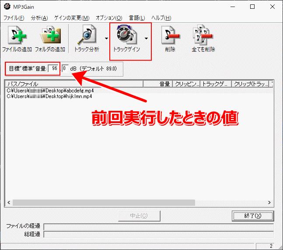Open dropdown arrow next to トラック分析
283x250 pixels.
(106, 39)
